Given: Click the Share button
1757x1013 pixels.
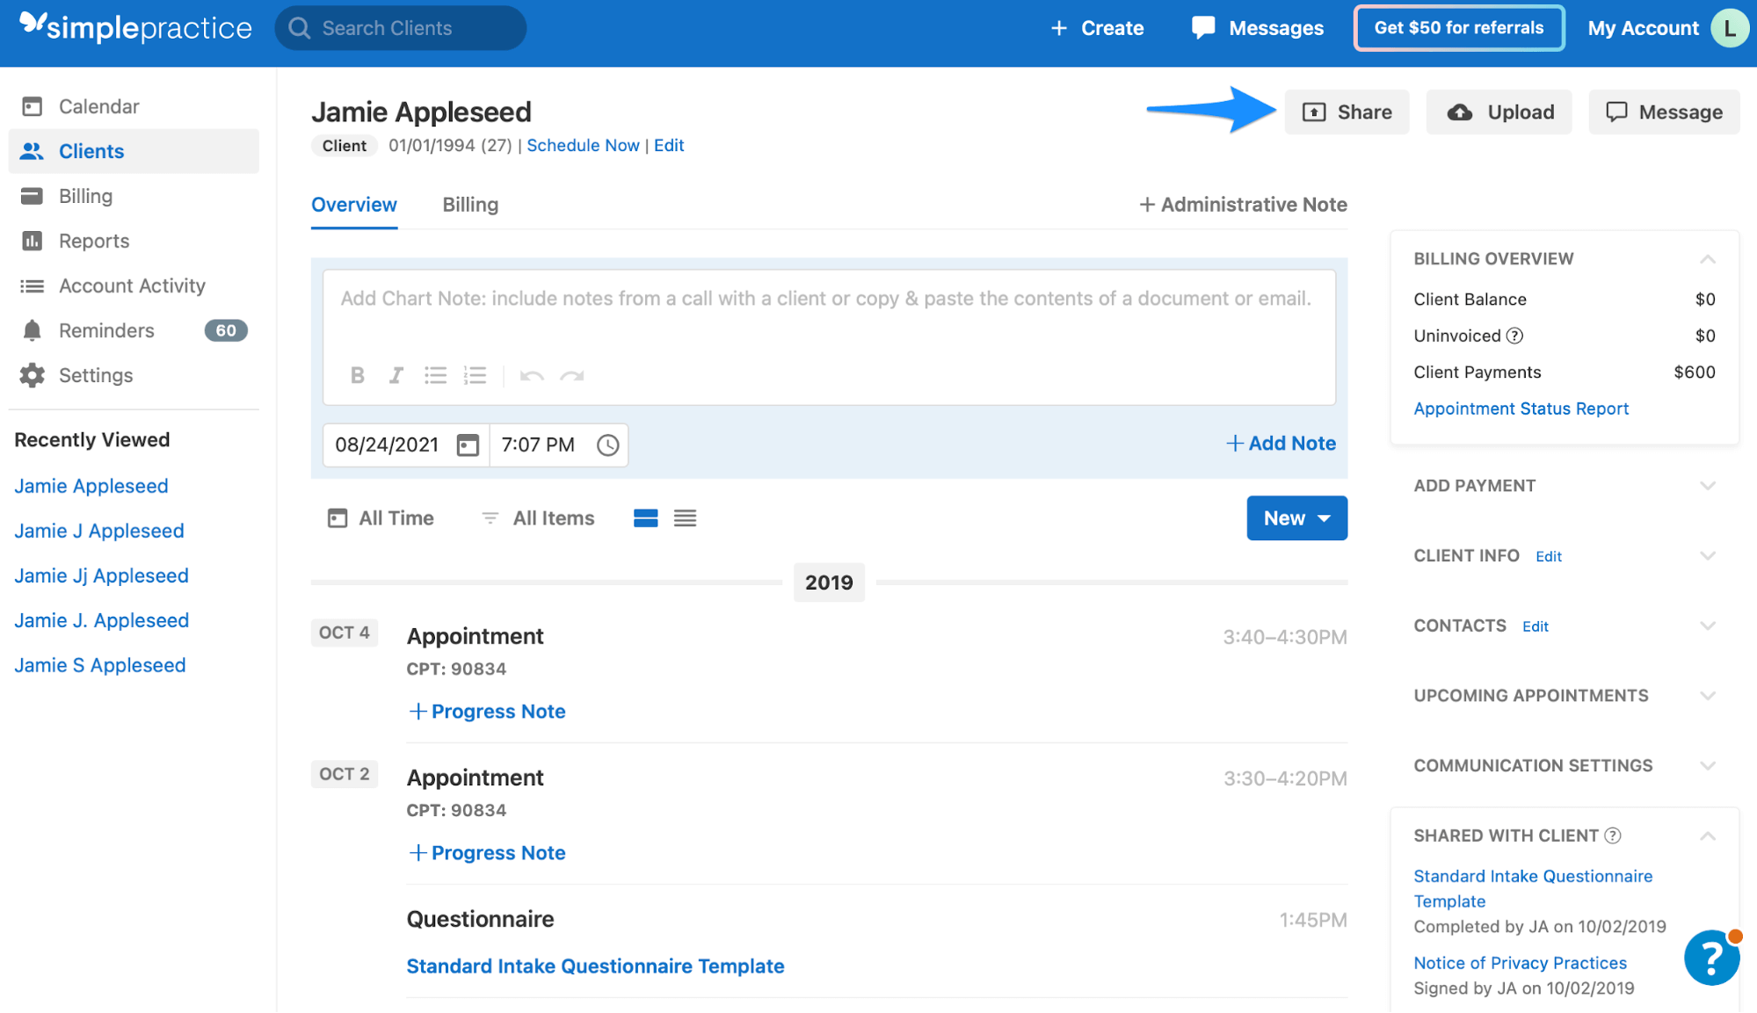Looking at the screenshot, I should click(1347, 112).
